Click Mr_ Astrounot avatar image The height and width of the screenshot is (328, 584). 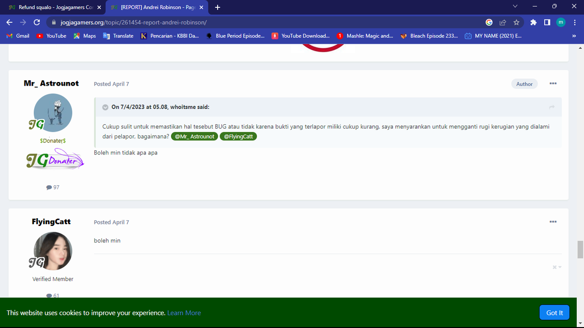(x=53, y=113)
